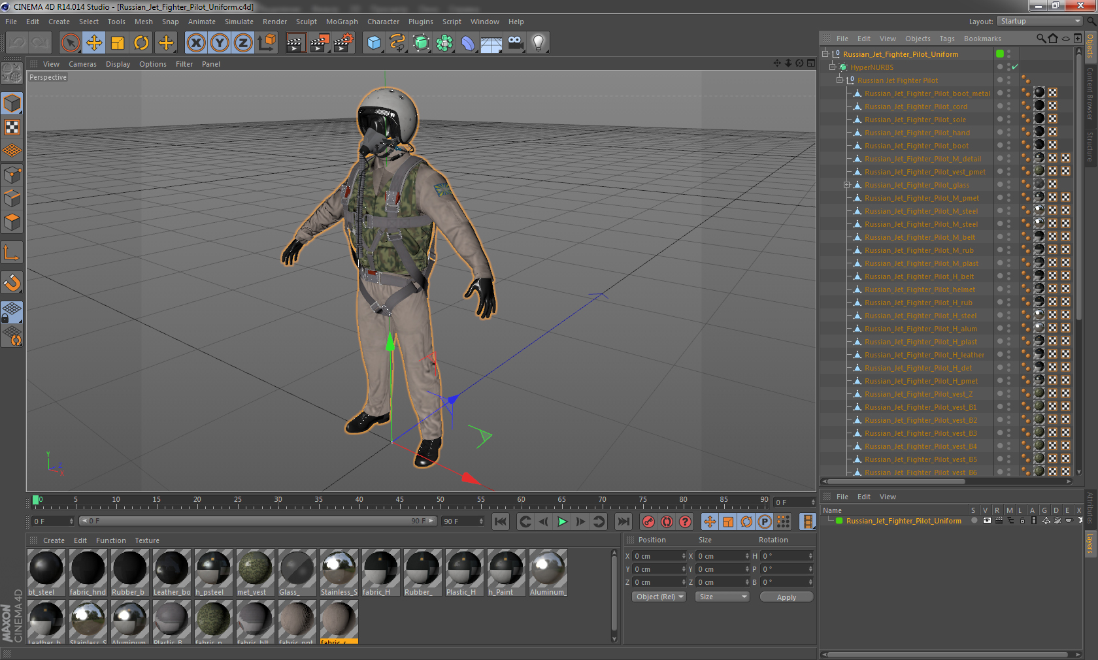This screenshot has height=660, width=1098.
Task: Expand the Russian_Jet_Fighter_Pilot_glass object
Action: click(x=847, y=185)
